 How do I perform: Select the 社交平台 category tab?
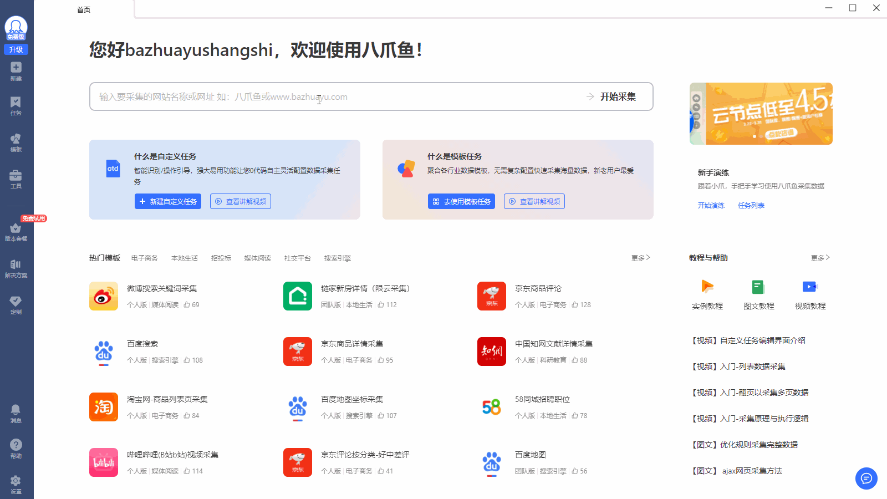pos(298,258)
